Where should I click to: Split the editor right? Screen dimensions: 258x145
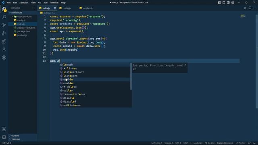(x=250, y=8)
